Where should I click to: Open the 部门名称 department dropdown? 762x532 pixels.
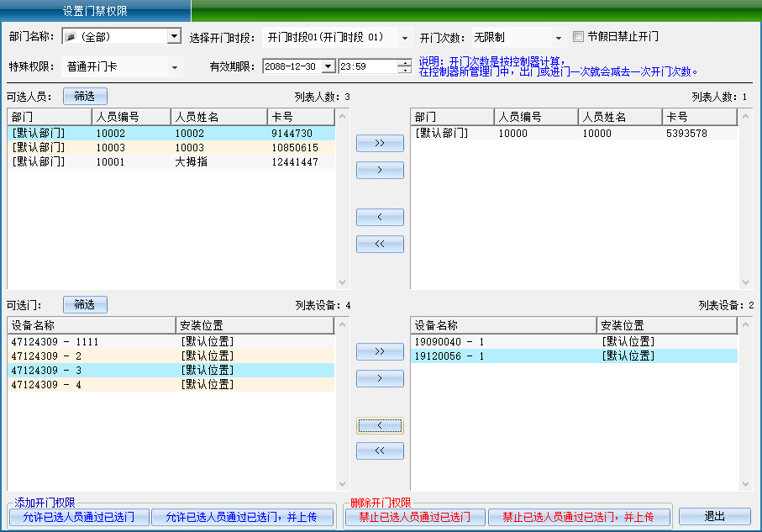[x=173, y=36]
